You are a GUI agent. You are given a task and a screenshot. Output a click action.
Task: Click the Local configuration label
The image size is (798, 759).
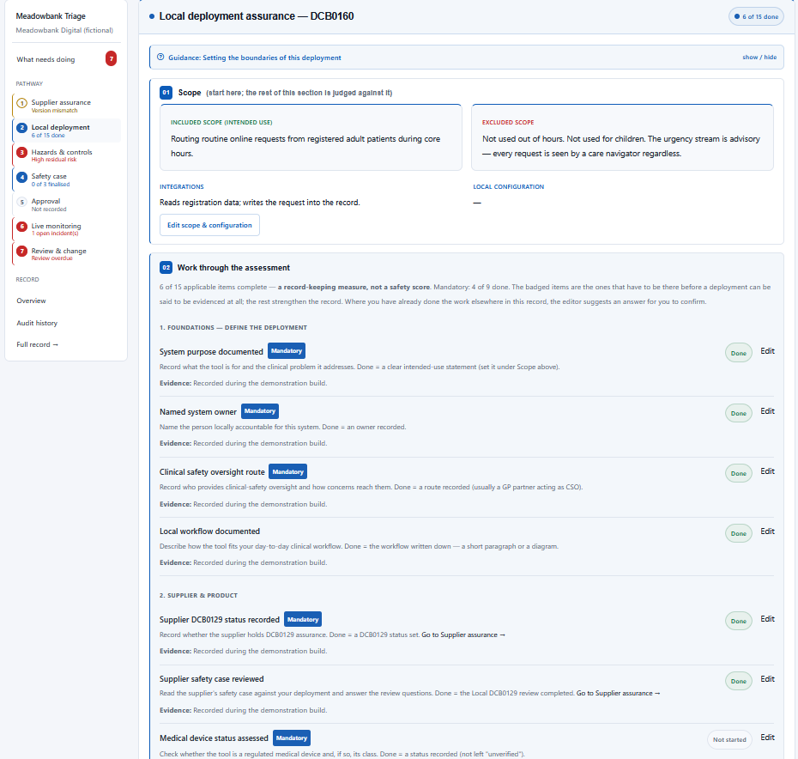coord(509,187)
